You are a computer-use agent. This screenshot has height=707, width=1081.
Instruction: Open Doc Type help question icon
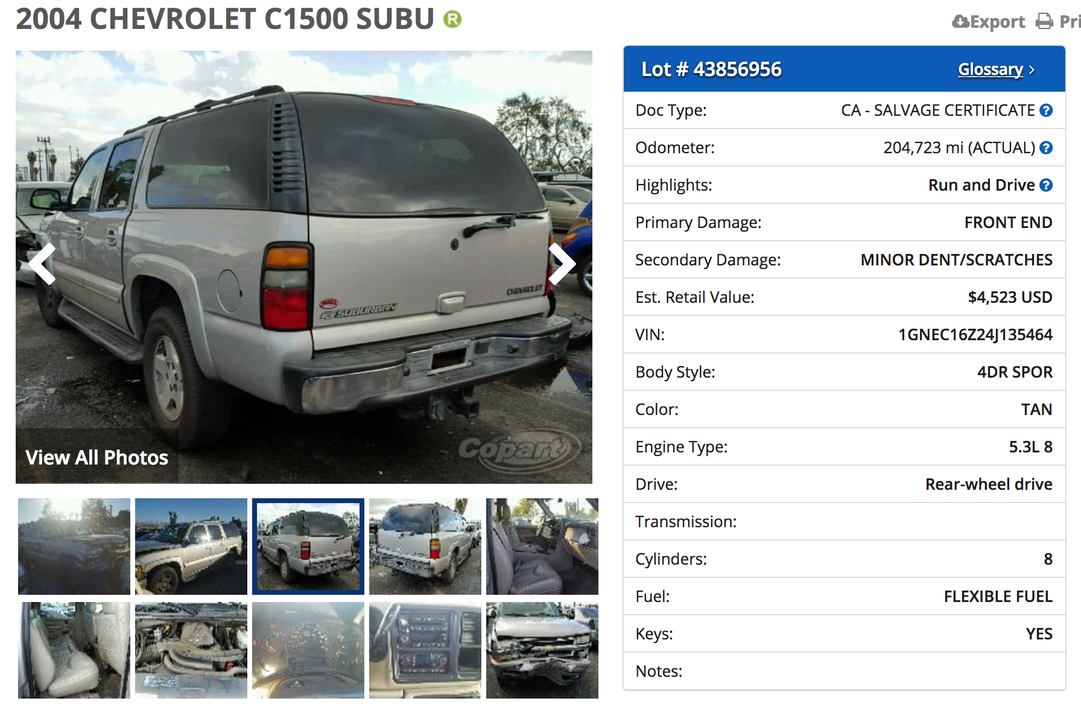pos(1047,110)
